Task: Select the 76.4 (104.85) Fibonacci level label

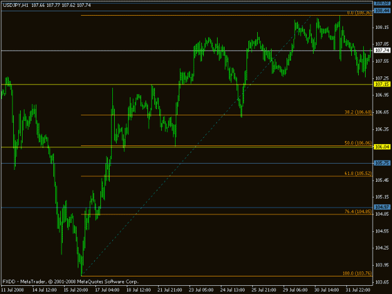Action: pyautogui.click(x=358, y=211)
